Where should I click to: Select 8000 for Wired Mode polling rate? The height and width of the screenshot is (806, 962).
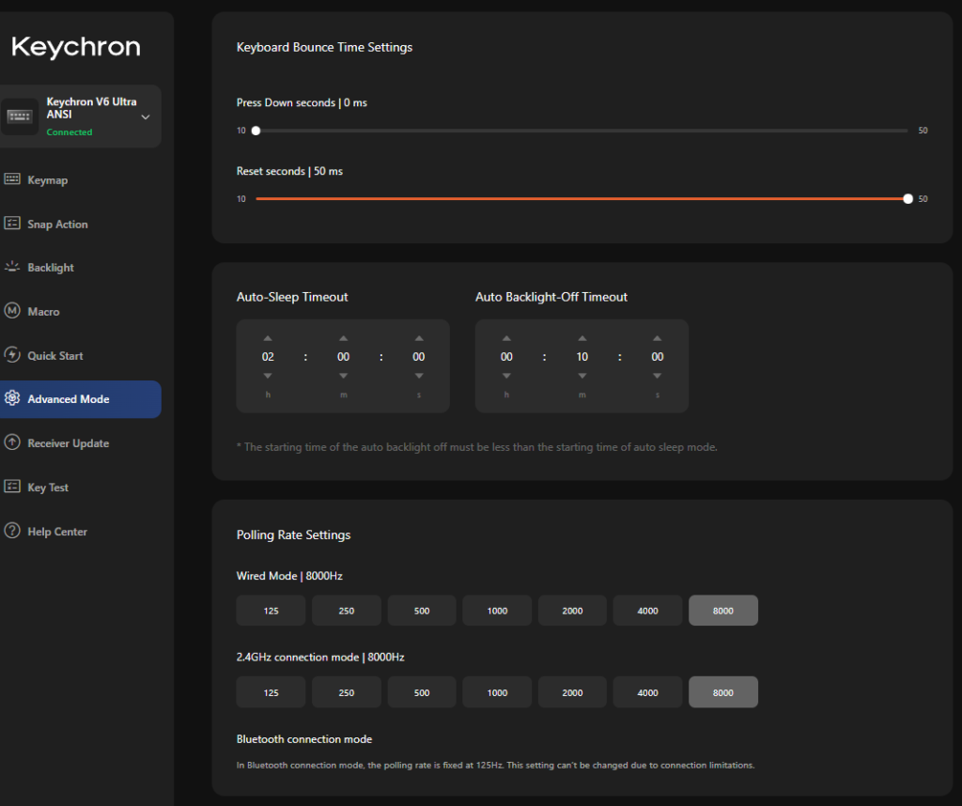coord(723,611)
